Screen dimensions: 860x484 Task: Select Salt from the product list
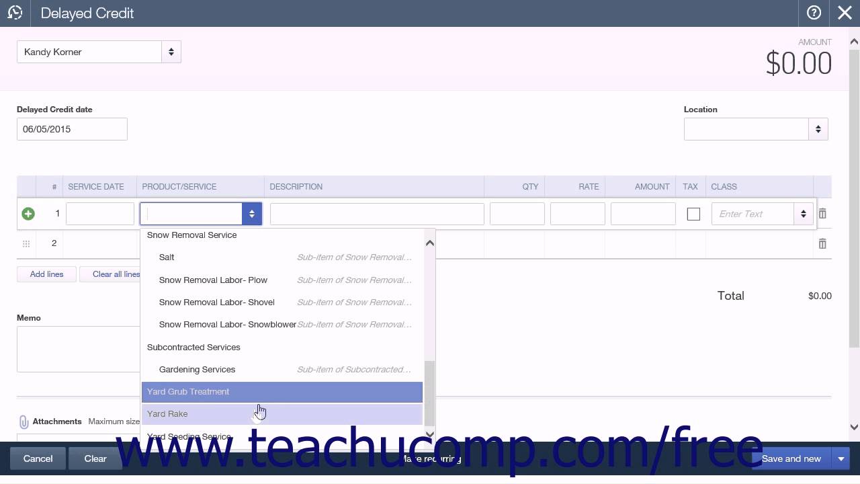pyautogui.click(x=282, y=257)
